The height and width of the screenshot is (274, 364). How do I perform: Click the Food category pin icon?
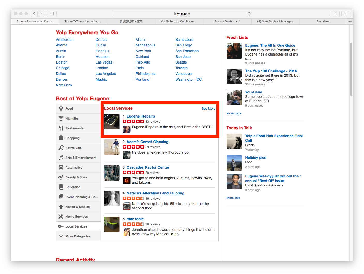tap(61, 108)
